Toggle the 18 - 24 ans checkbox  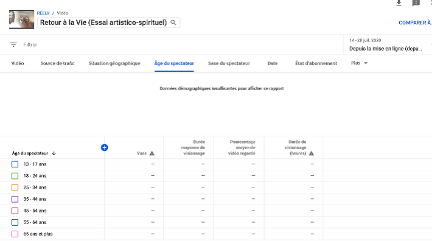pos(15,176)
